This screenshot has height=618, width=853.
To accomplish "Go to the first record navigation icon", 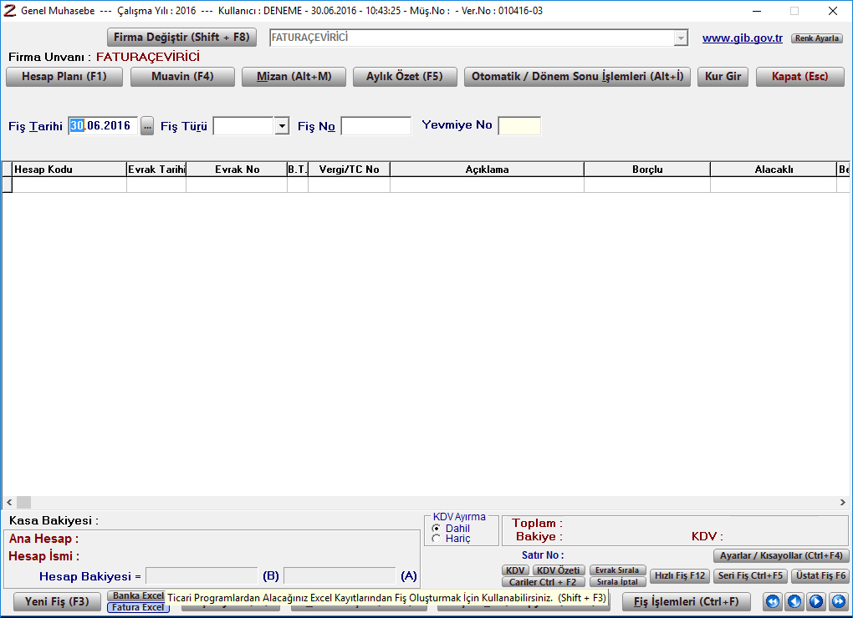I will 773,601.
